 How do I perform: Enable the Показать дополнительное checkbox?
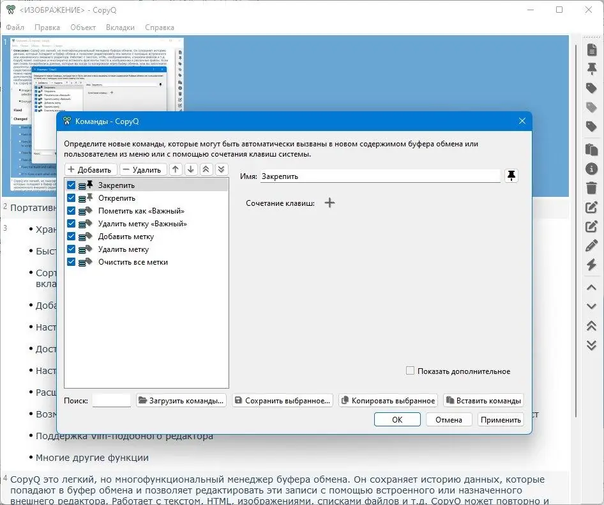point(411,371)
